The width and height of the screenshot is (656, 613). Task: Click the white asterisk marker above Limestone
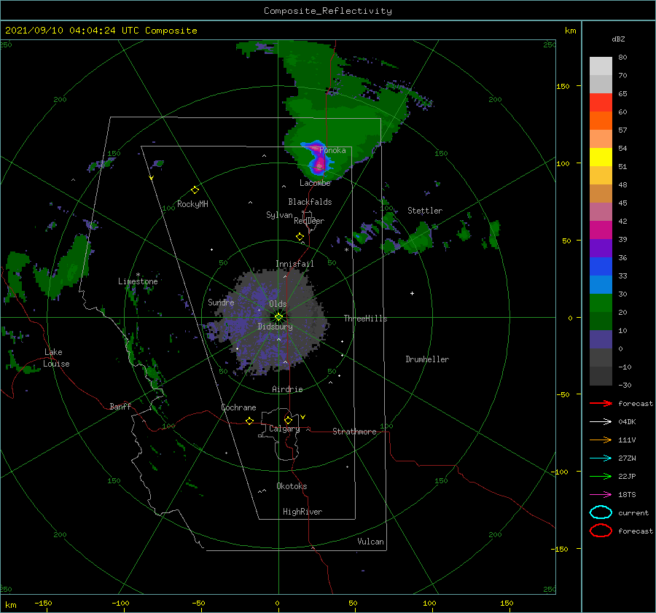pos(138,275)
